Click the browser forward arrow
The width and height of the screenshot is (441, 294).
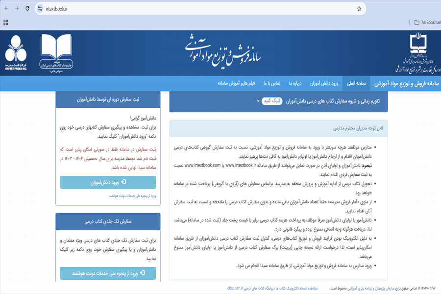[x=17, y=8]
